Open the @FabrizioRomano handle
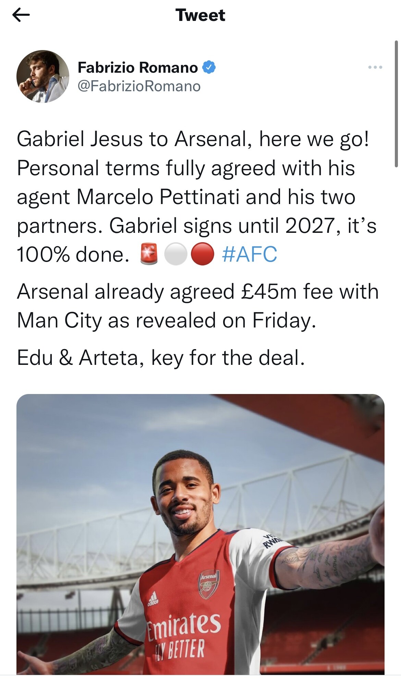This screenshot has width=401, height=680. [x=139, y=86]
